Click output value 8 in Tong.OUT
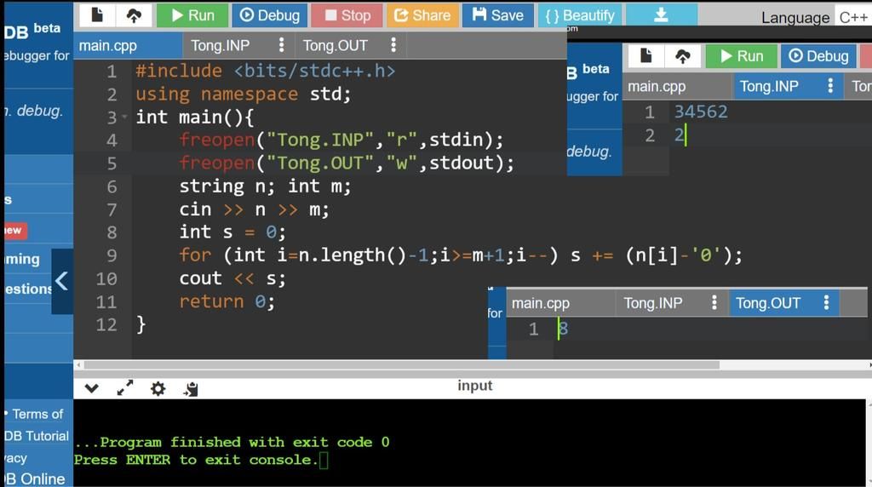This screenshot has height=487, width=872. tap(563, 329)
